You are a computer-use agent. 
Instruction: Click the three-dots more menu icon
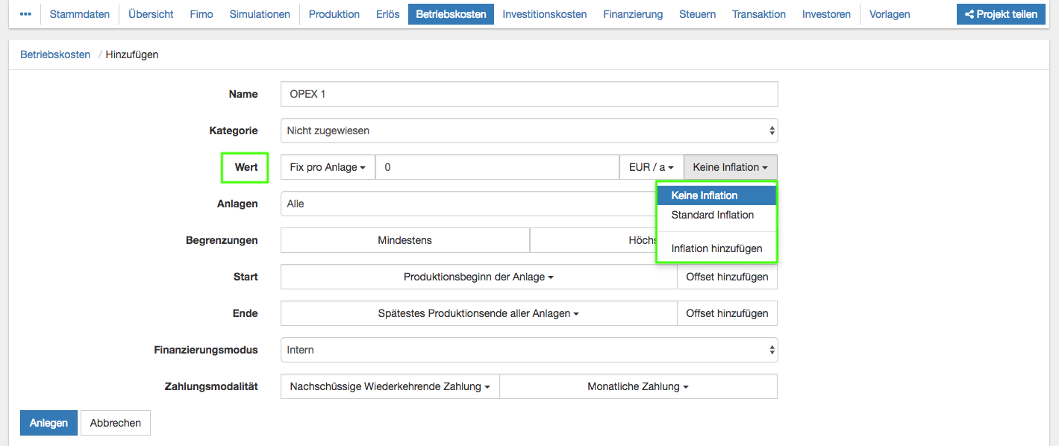click(25, 14)
